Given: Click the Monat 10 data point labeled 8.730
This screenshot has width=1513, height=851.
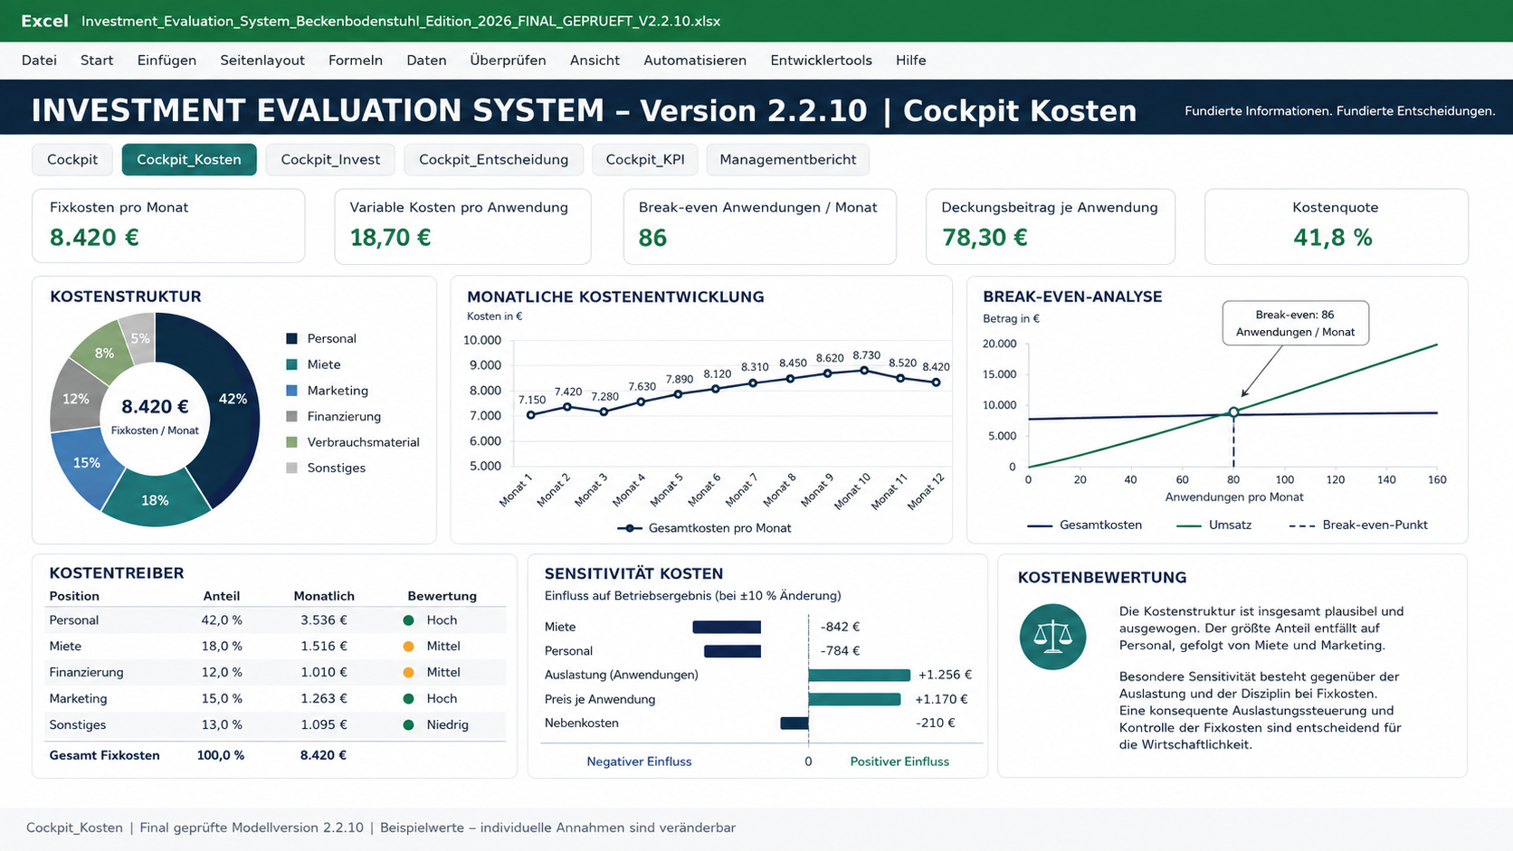Looking at the screenshot, I should point(865,371).
